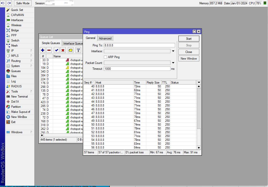Open the Interface dropdown arrow
This screenshot has width=268, height=187.
pyautogui.click(x=173, y=51)
